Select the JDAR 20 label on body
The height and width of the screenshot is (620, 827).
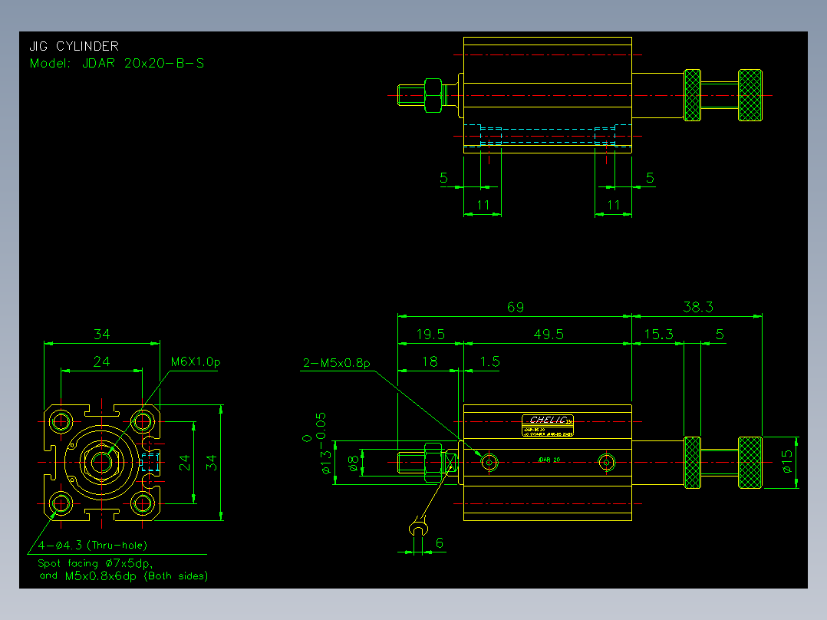549,460
